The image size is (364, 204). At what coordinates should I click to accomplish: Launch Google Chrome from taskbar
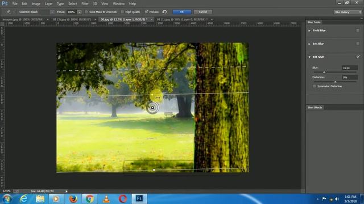[x=90, y=199]
